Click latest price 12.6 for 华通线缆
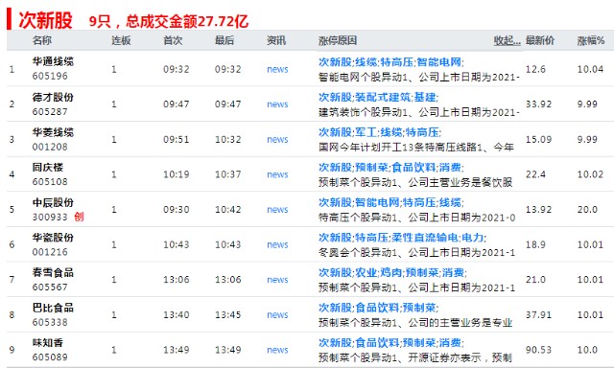 535,69
